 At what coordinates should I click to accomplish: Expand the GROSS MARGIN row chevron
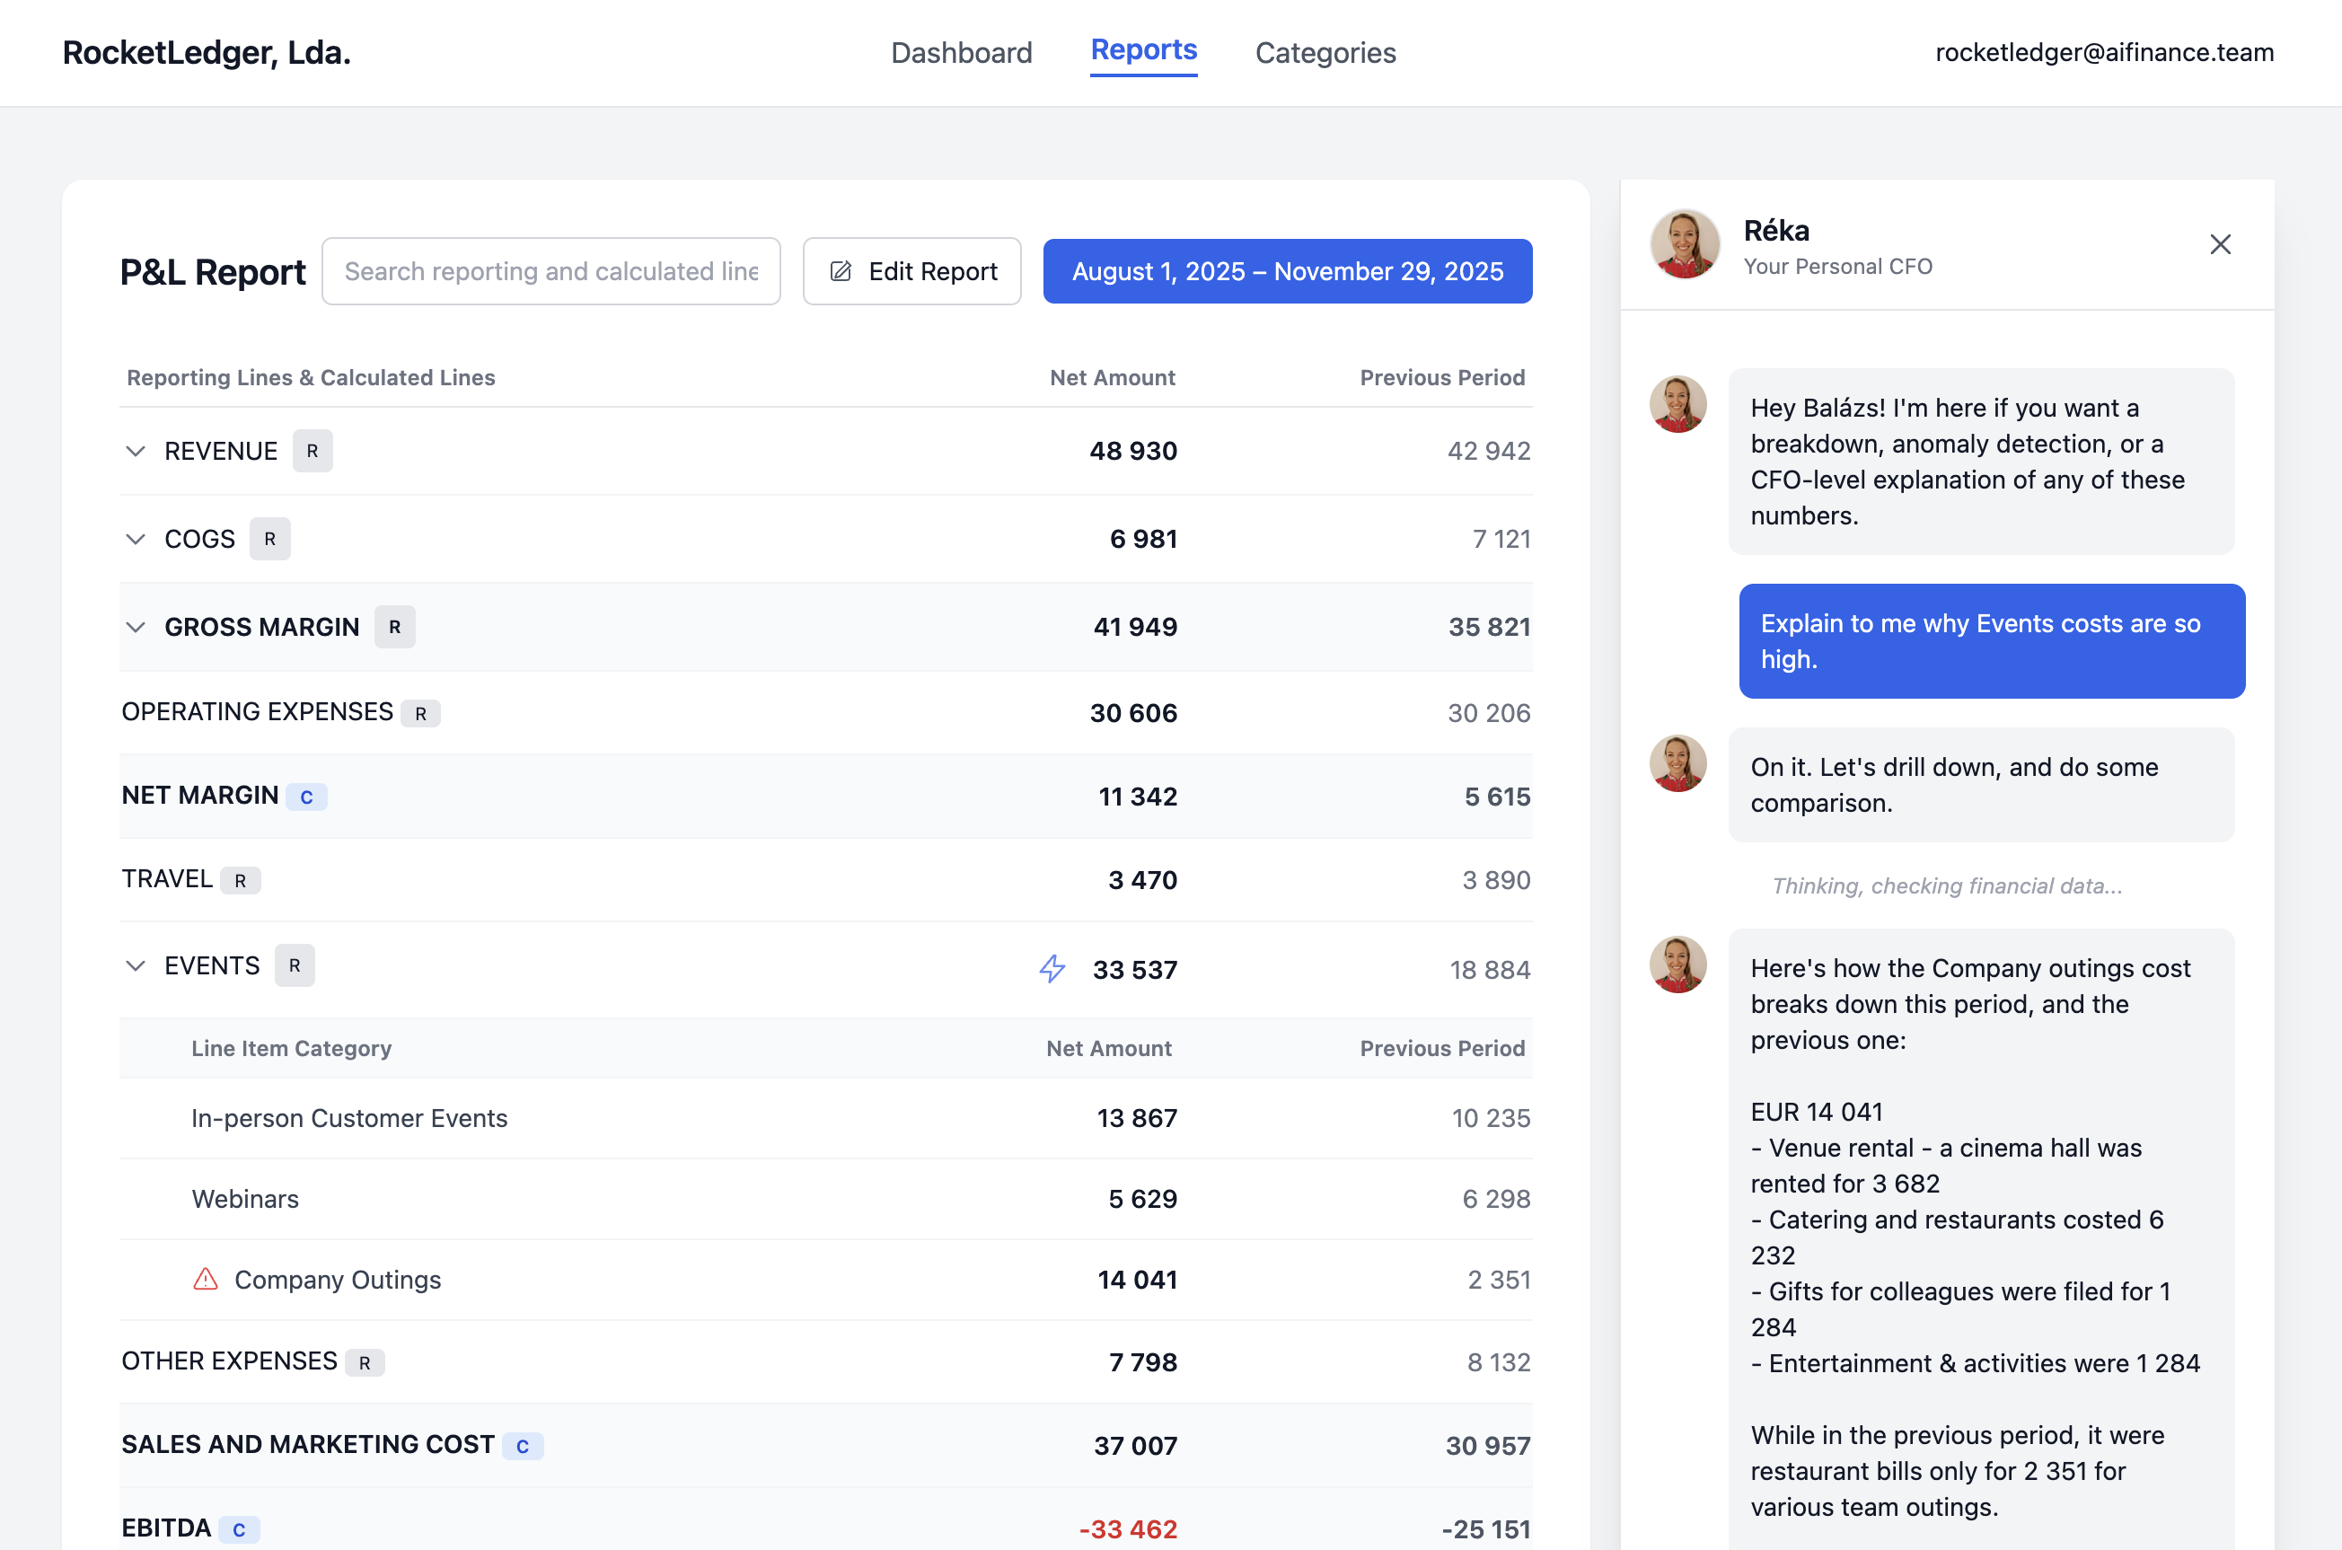[x=136, y=627]
